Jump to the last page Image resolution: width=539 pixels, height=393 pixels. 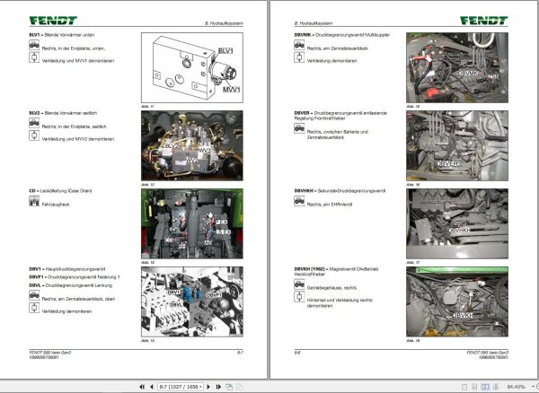(x=218, y=387)
